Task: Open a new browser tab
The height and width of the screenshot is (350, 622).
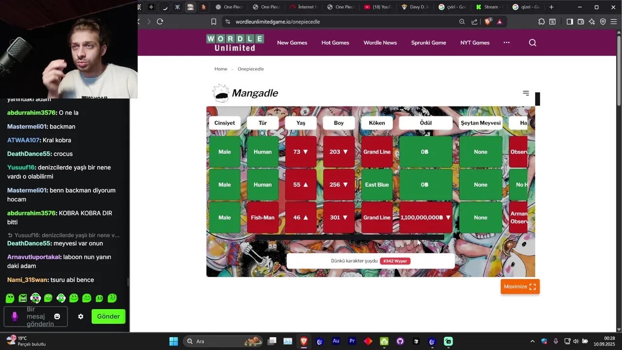Action: pyautogui.click(x=552, y=7)
